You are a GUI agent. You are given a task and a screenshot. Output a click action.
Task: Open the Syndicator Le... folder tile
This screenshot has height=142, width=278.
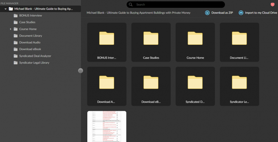[x=240, y=86]
